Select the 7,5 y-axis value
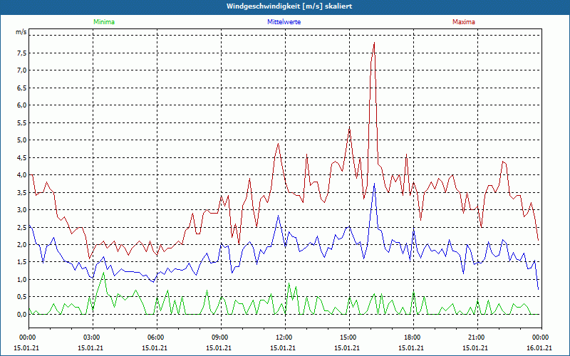 tap(22, 53)
